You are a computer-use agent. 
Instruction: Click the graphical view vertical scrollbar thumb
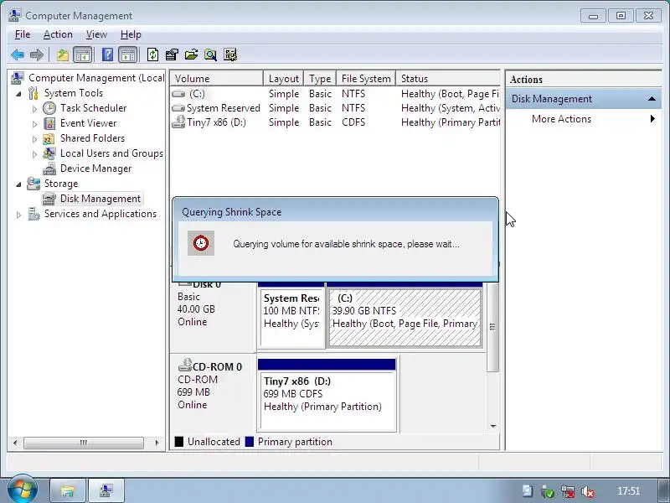coord(492,327)
